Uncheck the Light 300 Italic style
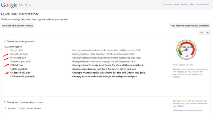The image size is (213, 113). [x=11, y=54]
